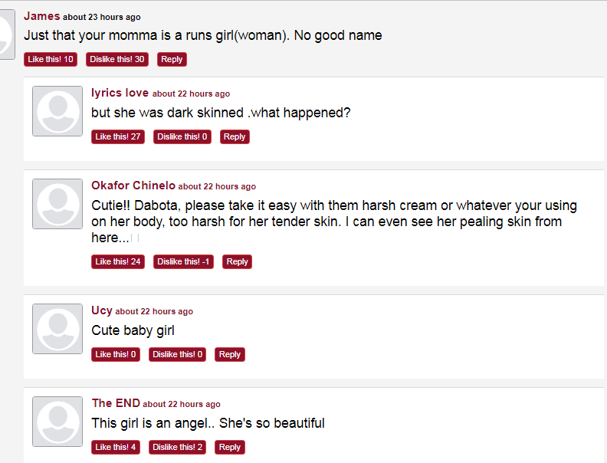Reply to Okafor Chinelo's comment

point(237,261)
